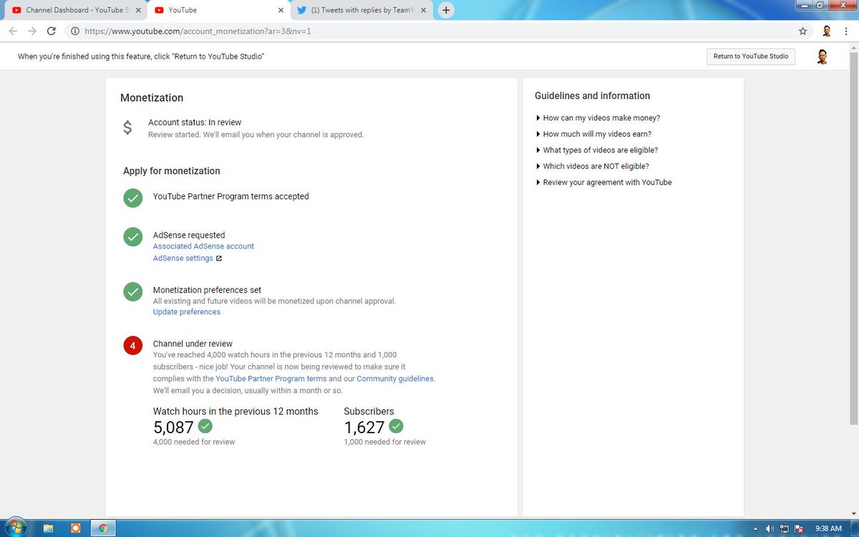
Task: Click Return to YouTube Studio button
Action: pyautogui.click(x=750, y=56)
